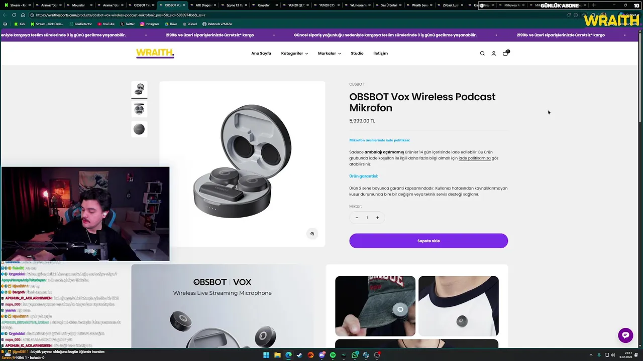Click the OBSBOT brand link
Viewport: 643px width, 361px height.
coord(357,84)
